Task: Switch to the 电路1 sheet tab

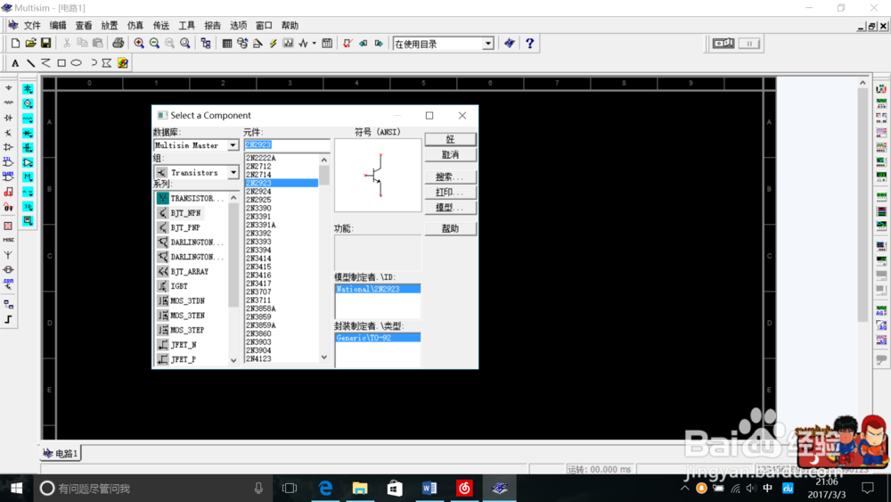Action: (x=61, y=453)
